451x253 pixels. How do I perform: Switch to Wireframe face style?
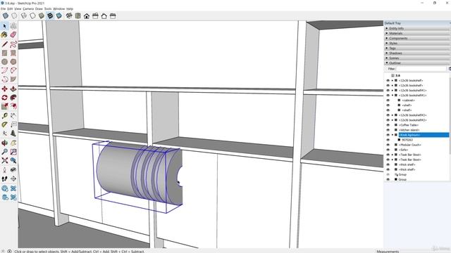[24, 15]
